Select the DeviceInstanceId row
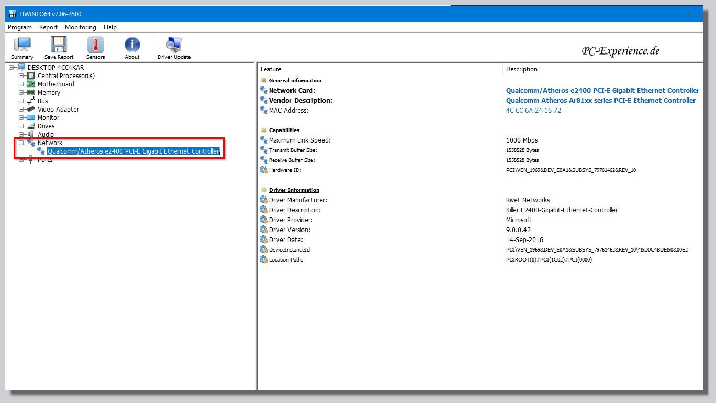The height and width of the screenshot is (403, 716). coord(480,250)
